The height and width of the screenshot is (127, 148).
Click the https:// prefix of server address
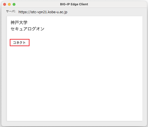(24, 12)
